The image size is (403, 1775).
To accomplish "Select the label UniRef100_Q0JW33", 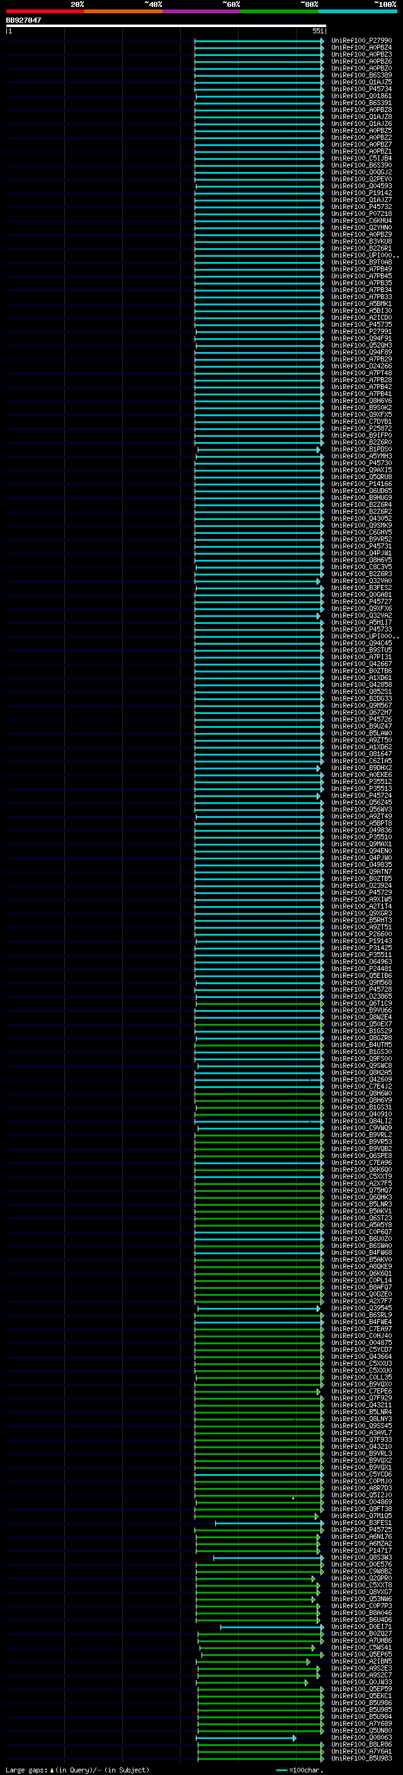I will pyautogui.click(x=361, y=1682).
